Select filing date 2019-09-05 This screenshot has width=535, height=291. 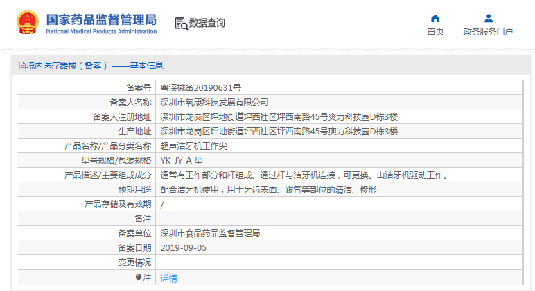(183, 248)
